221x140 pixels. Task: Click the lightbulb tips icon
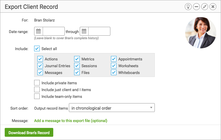(x=188, y=7)
